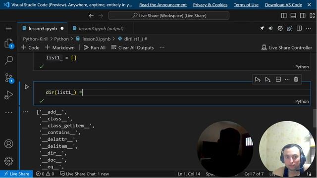Add a new Markdown cell
Viewport: 317px width, 178px height.
click(x=59, y=47)
